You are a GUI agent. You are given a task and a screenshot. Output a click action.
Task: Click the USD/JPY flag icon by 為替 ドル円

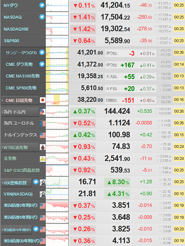43,112
